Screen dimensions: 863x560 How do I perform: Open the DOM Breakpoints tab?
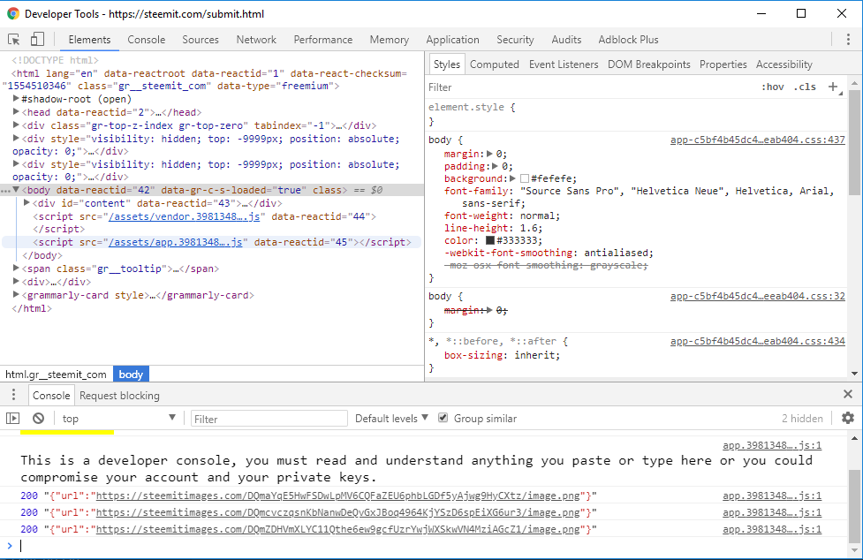[649, 64]
